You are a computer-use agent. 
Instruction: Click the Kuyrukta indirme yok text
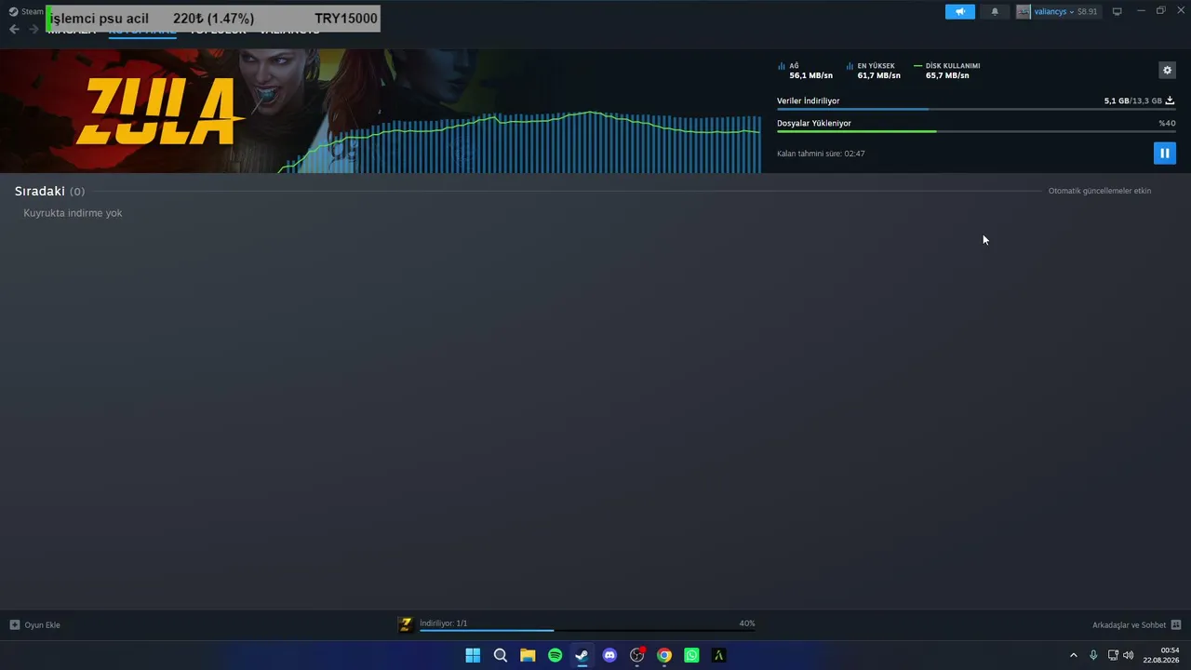(x=73, y=213)
